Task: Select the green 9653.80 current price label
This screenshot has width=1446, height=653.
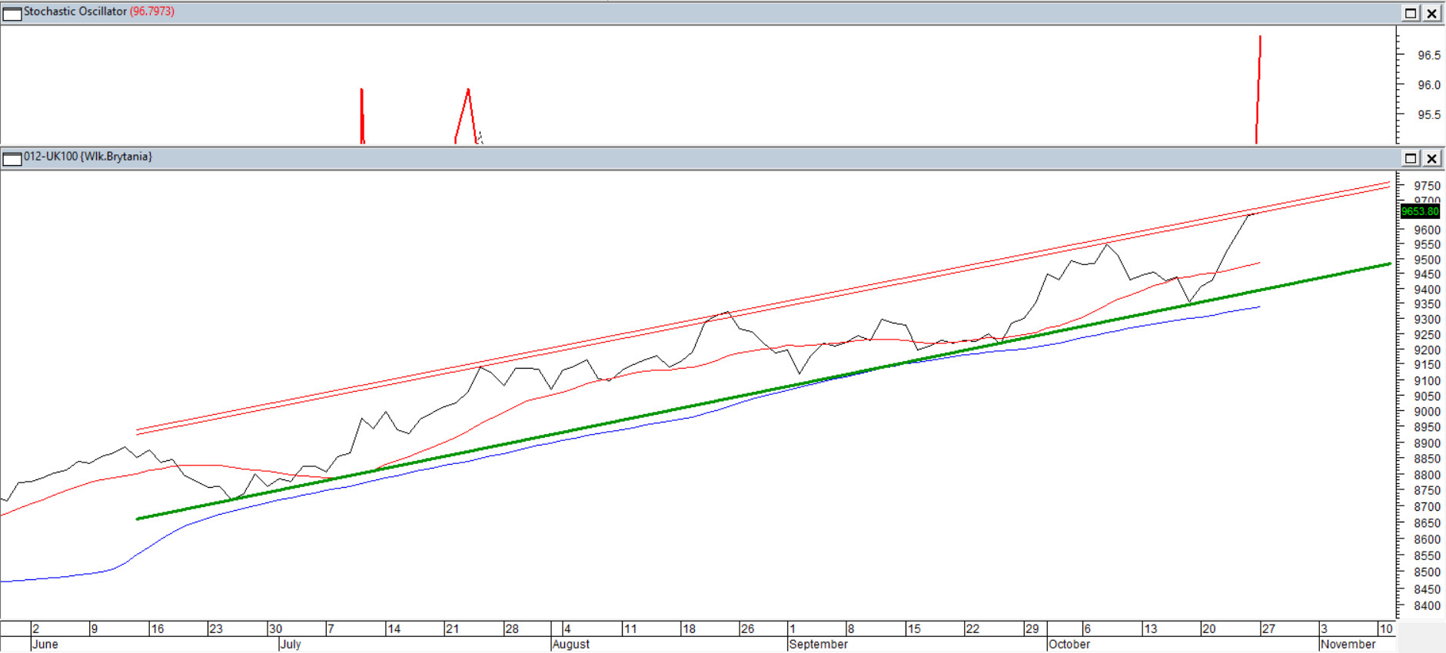Action: pyautogui.click(x=1419, y=211)
